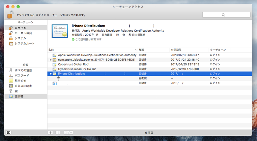The height and width of the screenshot is (141, 257).
Task: Click the green valid checkmark icon
Action: [x=73, y=39]
